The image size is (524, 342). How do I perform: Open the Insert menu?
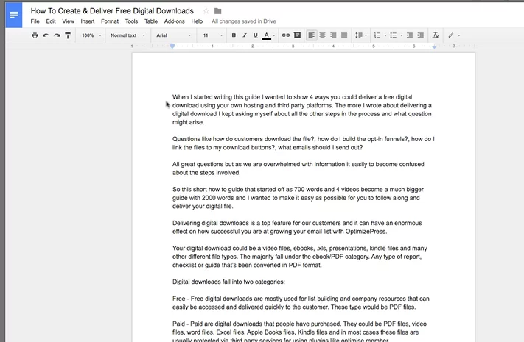(88, 21)
